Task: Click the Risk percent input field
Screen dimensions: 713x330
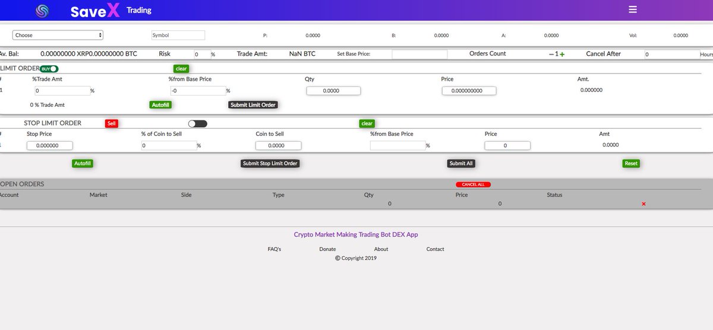Action: [202, 54]
